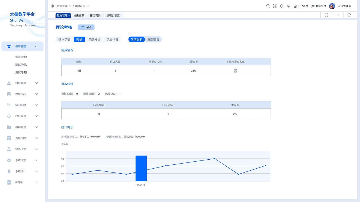Viewport: 360px width, 202px height.
Task: Select the 时长 tab
Action: click(x=79, y=40)
